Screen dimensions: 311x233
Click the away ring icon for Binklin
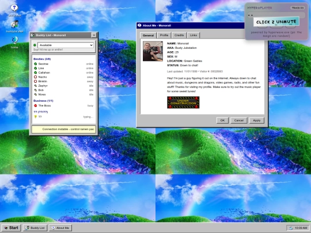[x=35, y=81]
